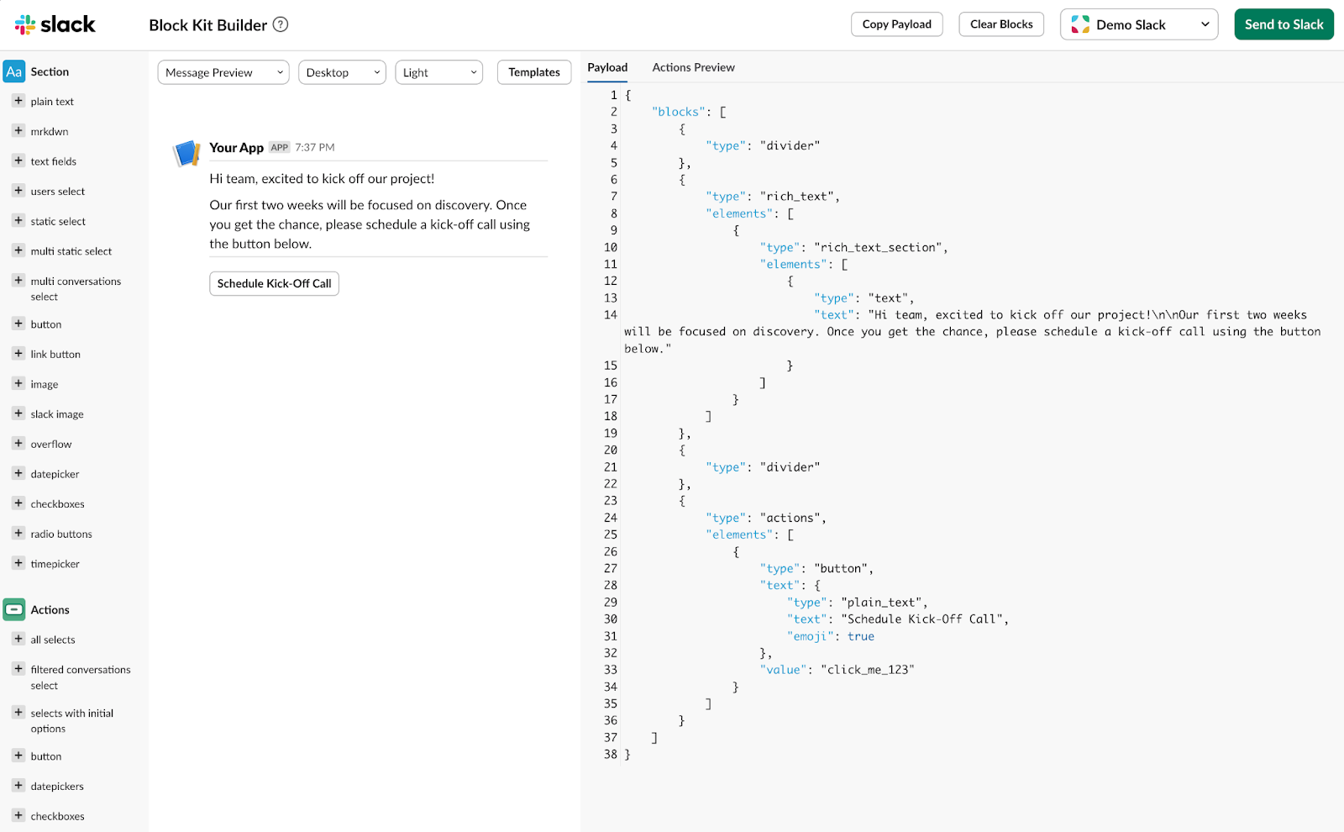This screenshot has height=832, width=1344.
Task: Add filtered conversations select block
Action: (x=18, y=669)
